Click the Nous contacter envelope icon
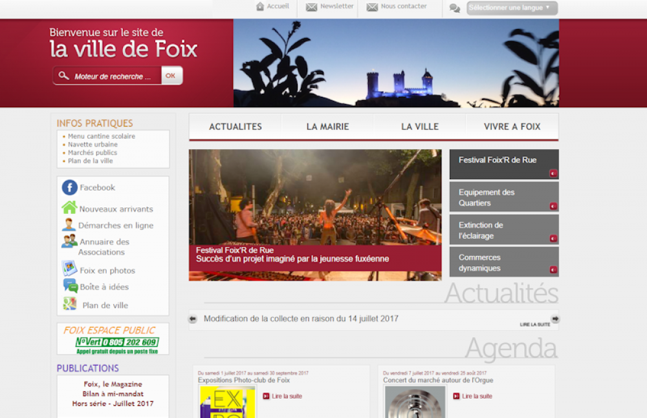 (372, 7)
